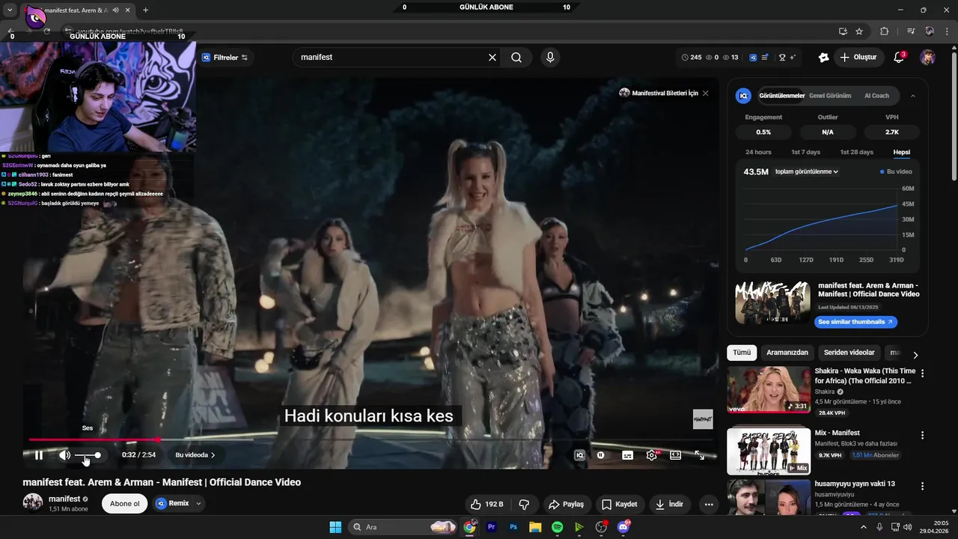The height and width of the screenshot is (539, 958).
Task: Seek along the red video progress bar
Action: tap(370, 439)
